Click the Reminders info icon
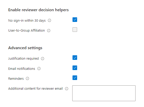 point(27,78)
